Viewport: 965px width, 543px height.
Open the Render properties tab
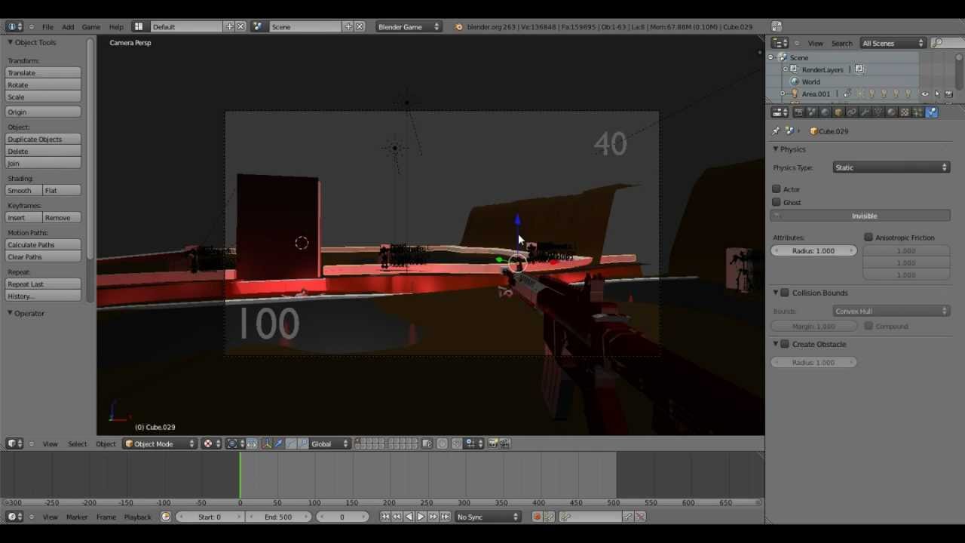798,112
